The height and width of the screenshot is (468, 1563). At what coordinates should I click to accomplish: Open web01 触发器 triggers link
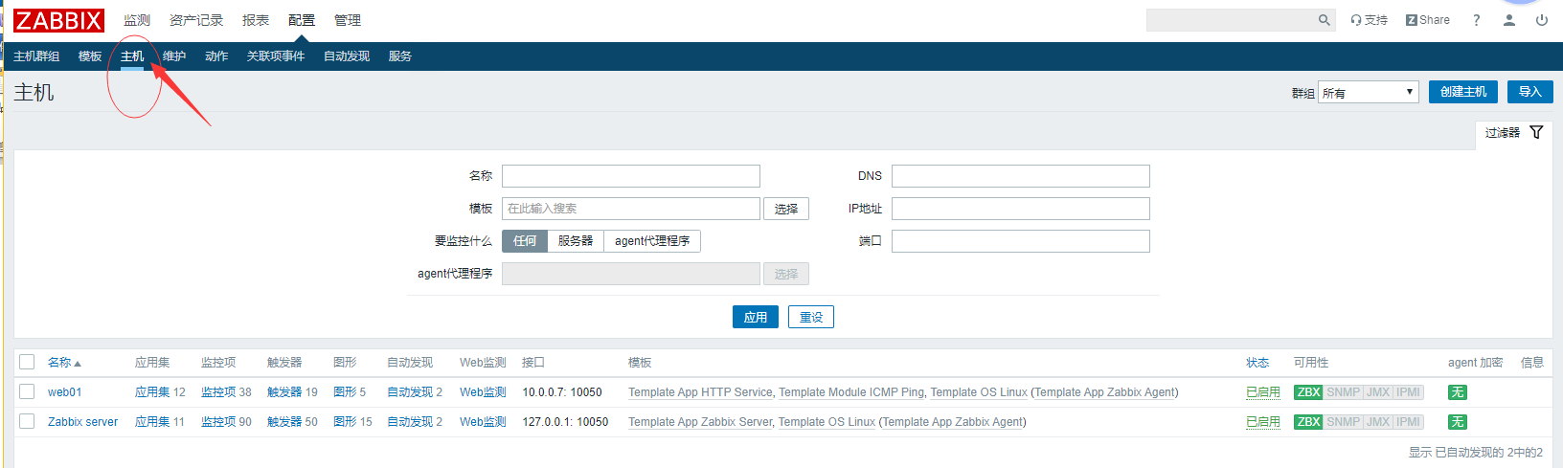pyautogui.click(x=284, y=392)
